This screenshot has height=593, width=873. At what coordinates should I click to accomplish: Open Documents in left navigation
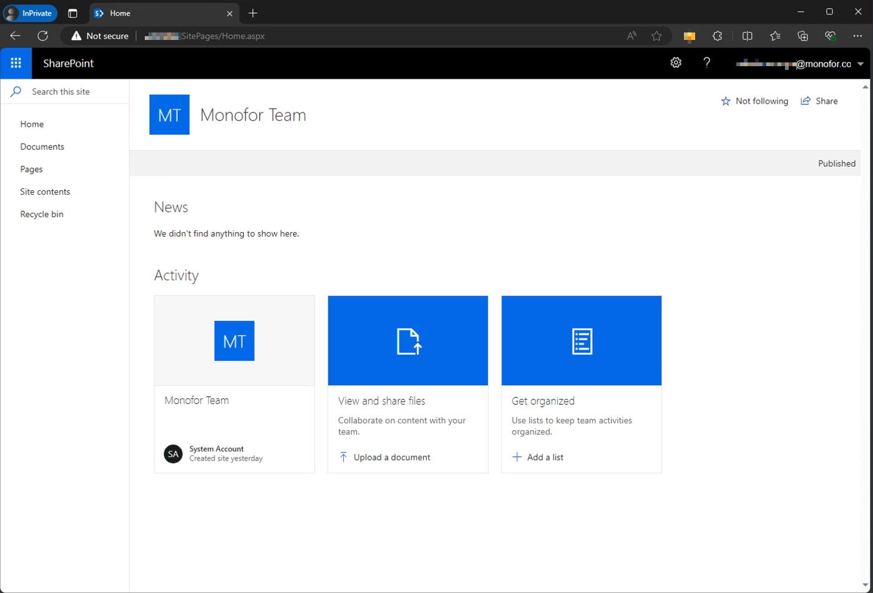[x=42, y=147]
